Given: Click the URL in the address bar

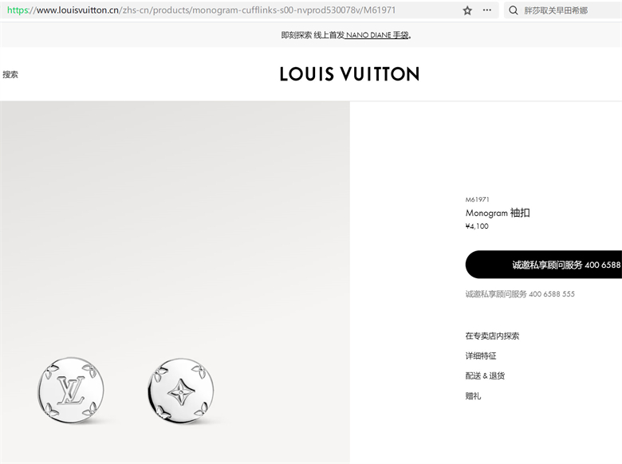Looking at the screenshot, I should [202, 10].
